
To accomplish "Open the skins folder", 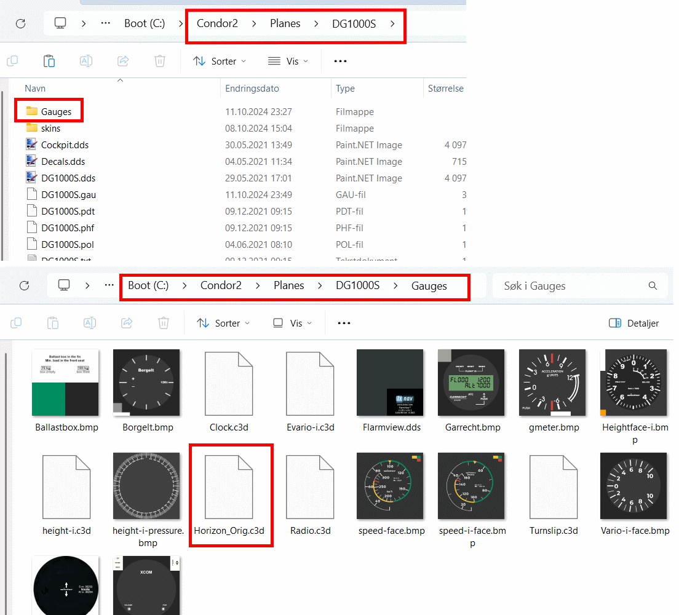I will click(50, 129).
